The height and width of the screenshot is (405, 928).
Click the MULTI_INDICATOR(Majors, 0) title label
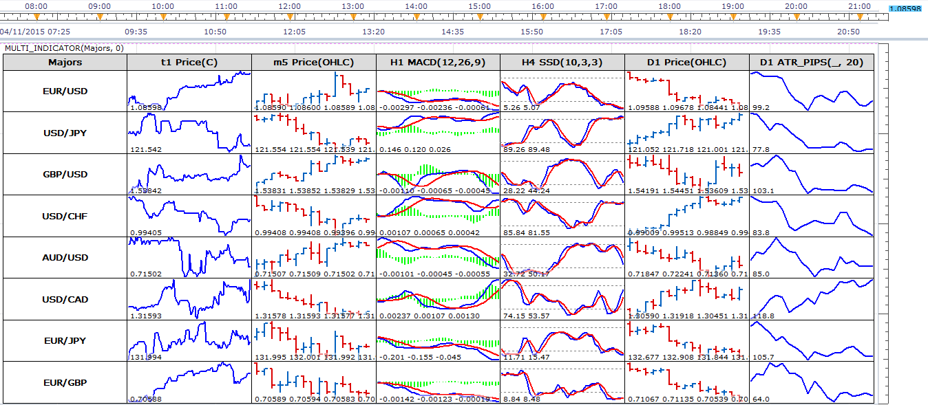pyautogui.click(x=65, y=48)
